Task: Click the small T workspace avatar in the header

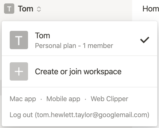Action: click(x=9, y=9)
